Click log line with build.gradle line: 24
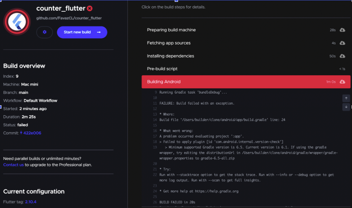Screen dimensions: 352x208 [222, 120]
